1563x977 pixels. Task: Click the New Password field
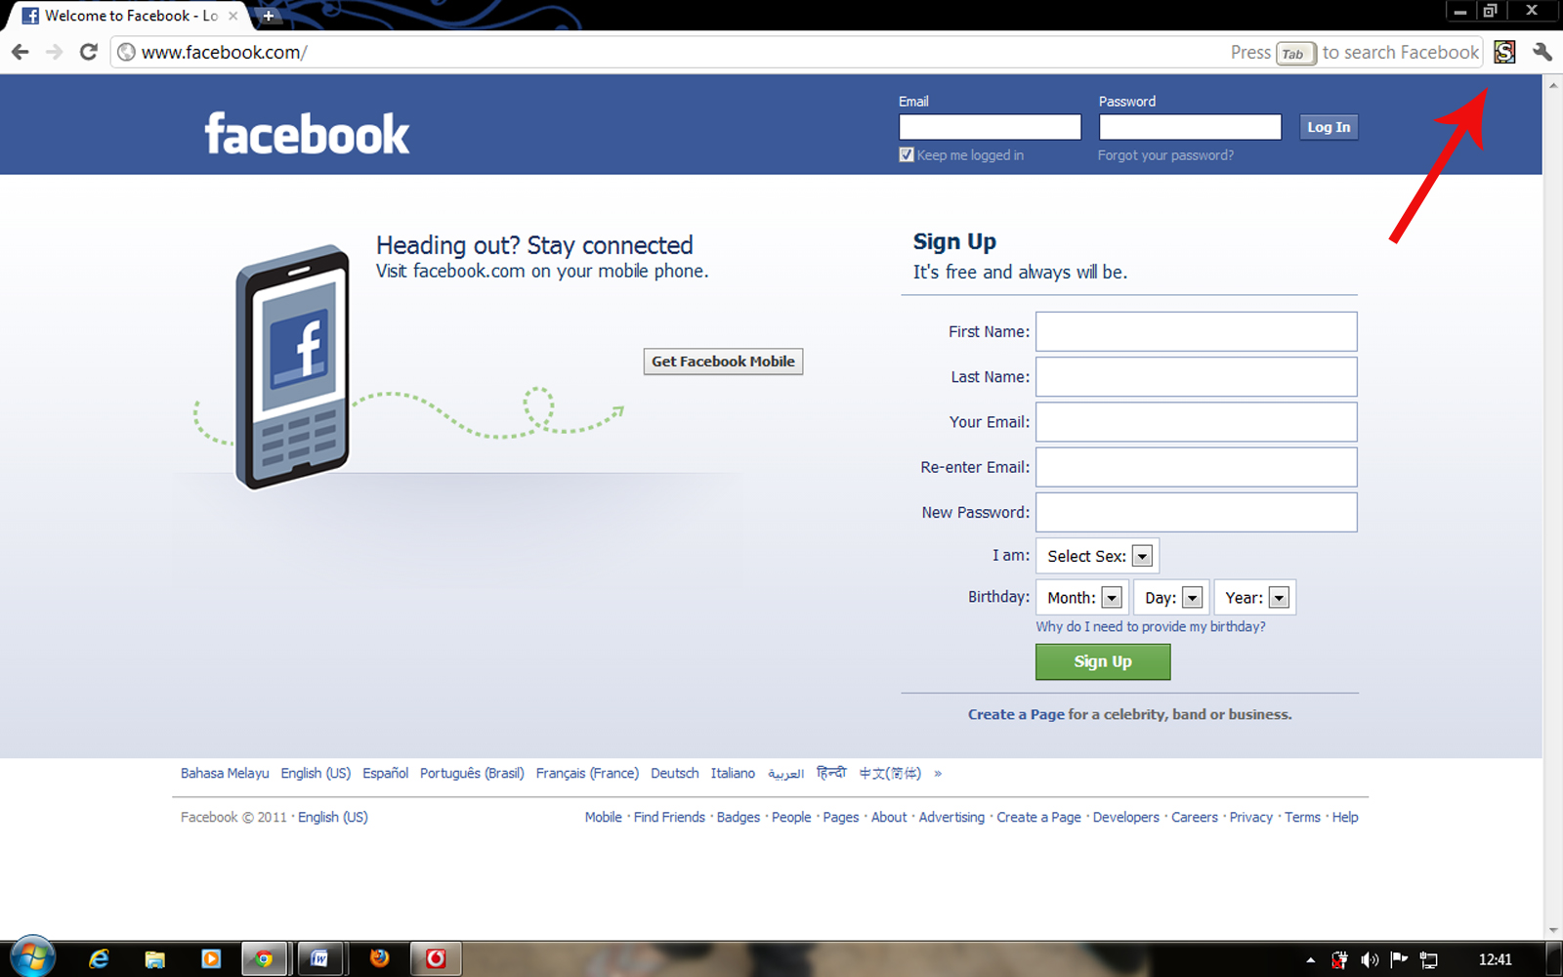pyautogui.click(x=1196, y=512)
